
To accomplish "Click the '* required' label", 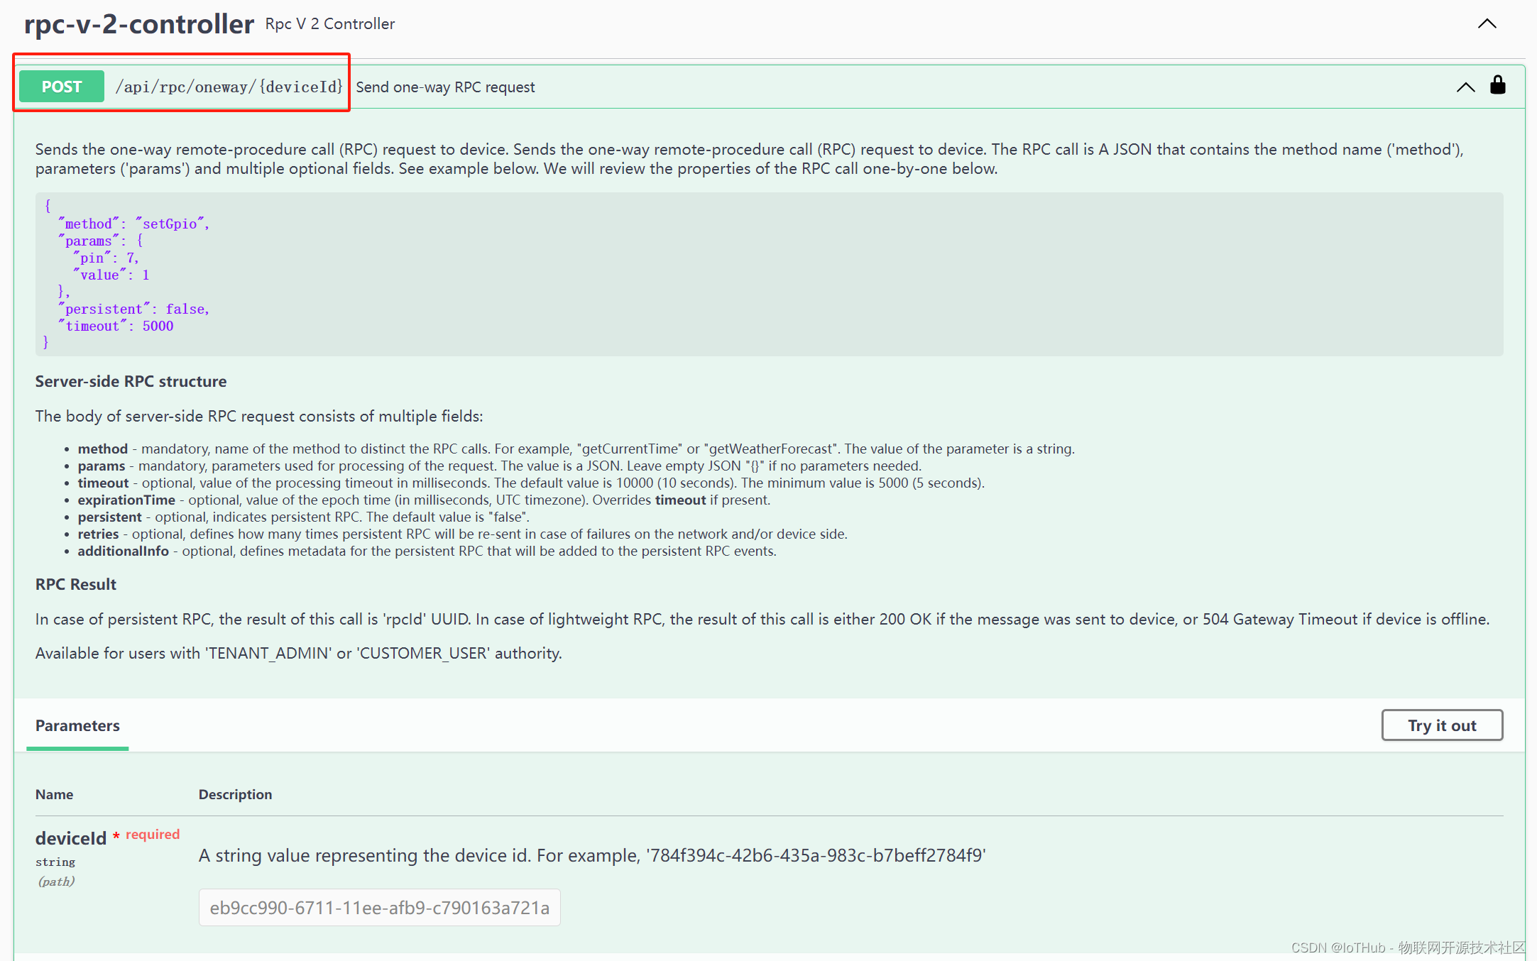I will tap(146, 835).
